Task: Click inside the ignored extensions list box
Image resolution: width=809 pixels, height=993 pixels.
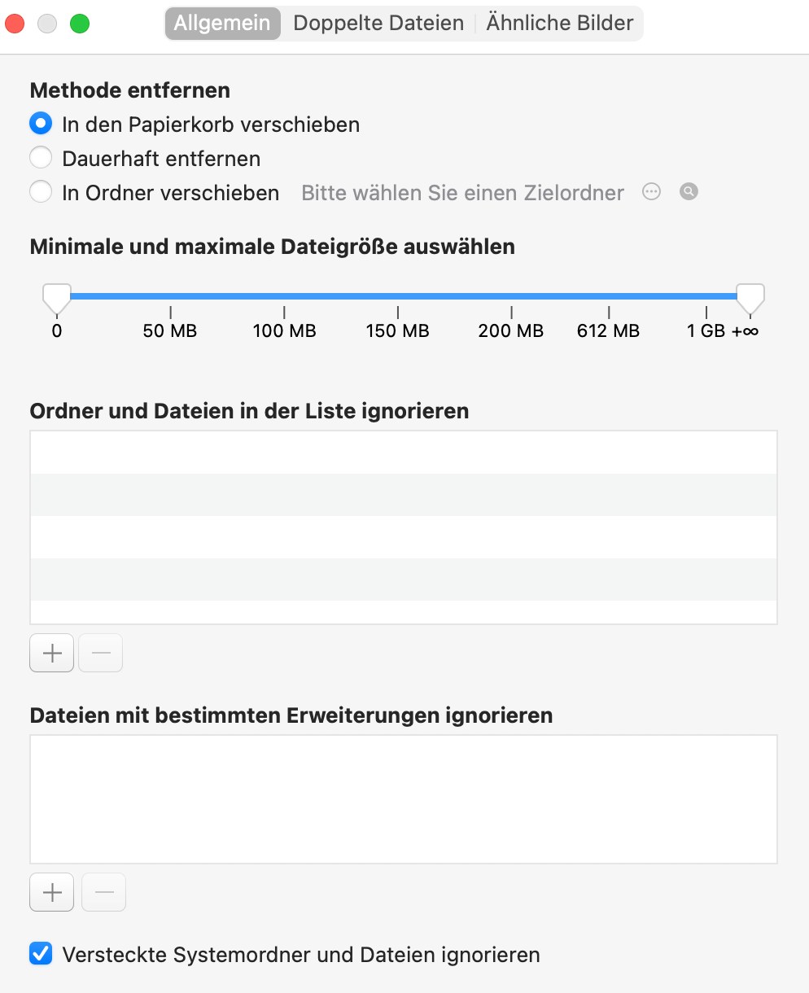Action: [x=404, y=798]
